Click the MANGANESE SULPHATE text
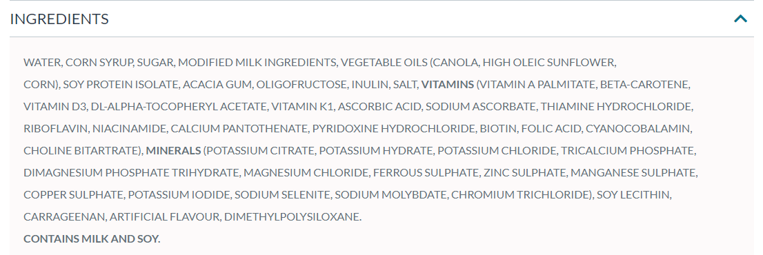This screenshot has width=763, height=255. click(634, 172)
